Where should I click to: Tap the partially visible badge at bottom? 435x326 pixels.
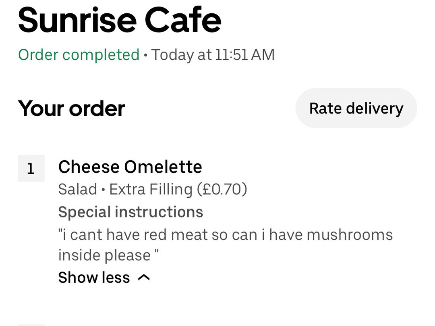click(x=31, y=324)
